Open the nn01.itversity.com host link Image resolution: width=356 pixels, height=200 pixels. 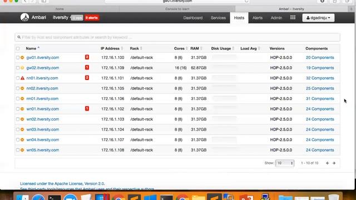point(42,78)
